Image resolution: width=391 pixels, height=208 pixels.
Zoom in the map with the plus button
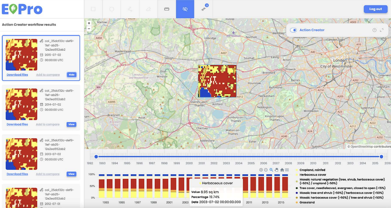[89, 23]
